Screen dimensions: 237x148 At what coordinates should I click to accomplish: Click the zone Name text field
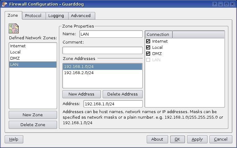click(x=111, y=34)
